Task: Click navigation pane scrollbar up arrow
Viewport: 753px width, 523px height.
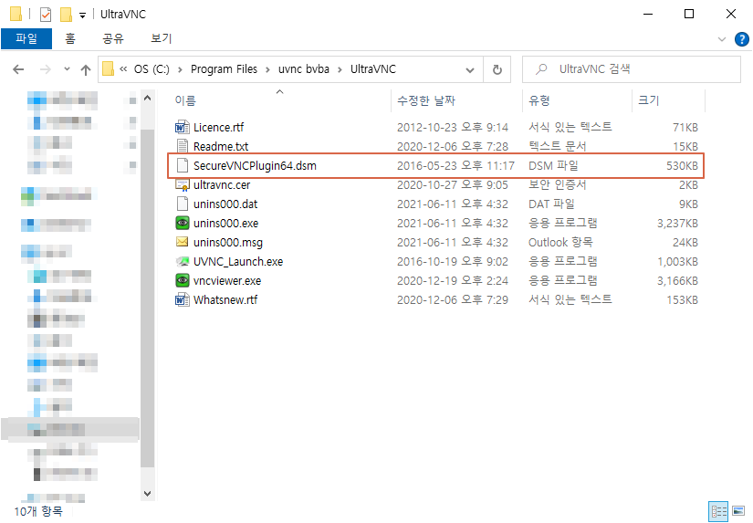Action: tap(148, 99)
